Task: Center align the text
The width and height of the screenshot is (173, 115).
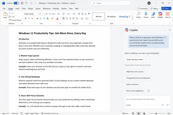Action: (x=67, y=18)
